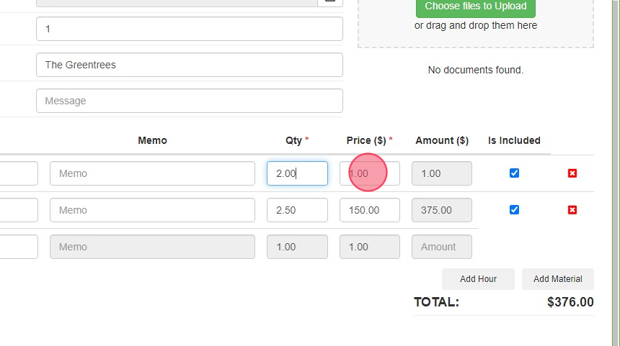Click the $376.00 total value
The image size is (620, 346).
570,302
